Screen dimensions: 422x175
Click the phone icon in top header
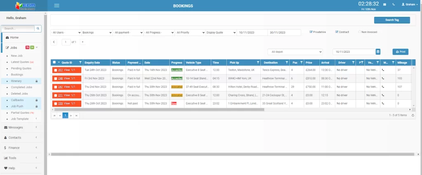click(x=394, y=5)
